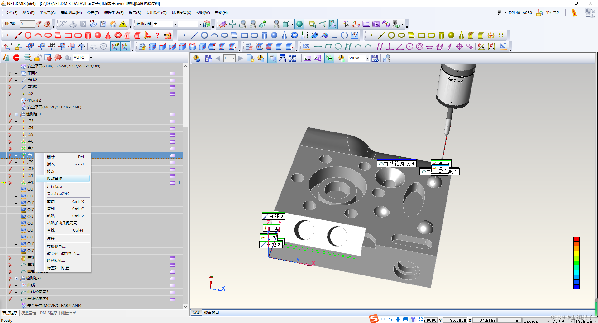Screen dimensions: 598x323
Task: Select the yellow cylinder feature icon
Action: 441,35
